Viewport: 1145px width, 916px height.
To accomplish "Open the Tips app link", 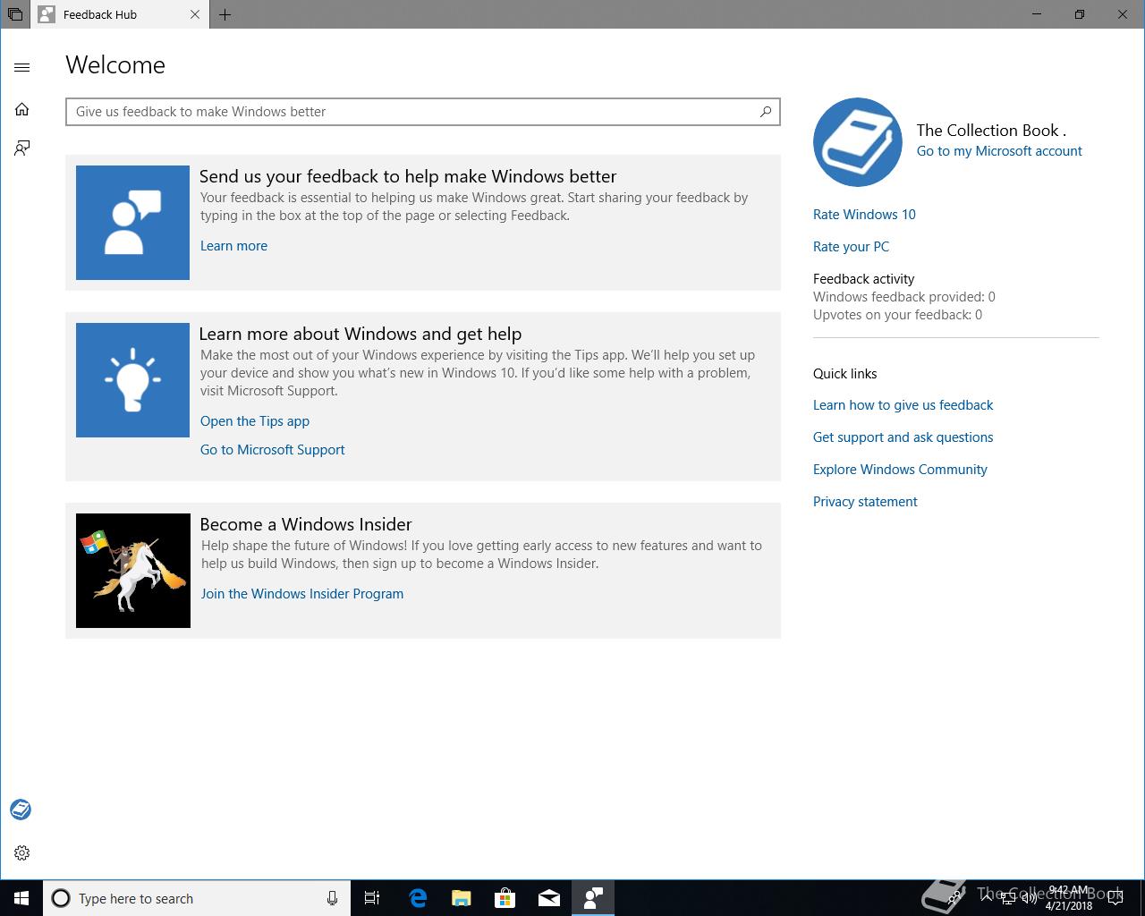I will (255, 421).
